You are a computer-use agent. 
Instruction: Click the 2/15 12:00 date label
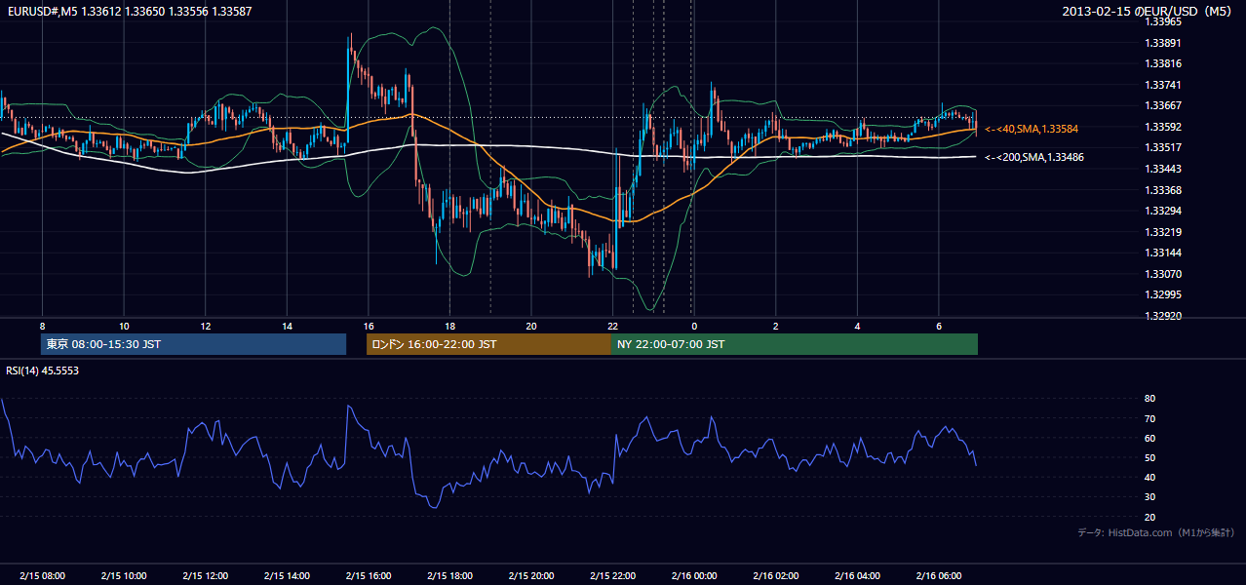click(205, 575)
